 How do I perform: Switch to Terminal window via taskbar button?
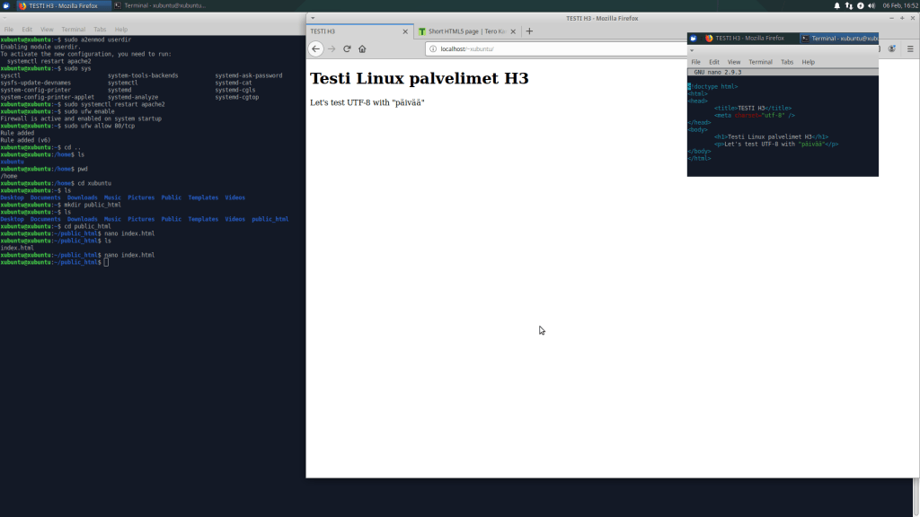tap(162, 5)
